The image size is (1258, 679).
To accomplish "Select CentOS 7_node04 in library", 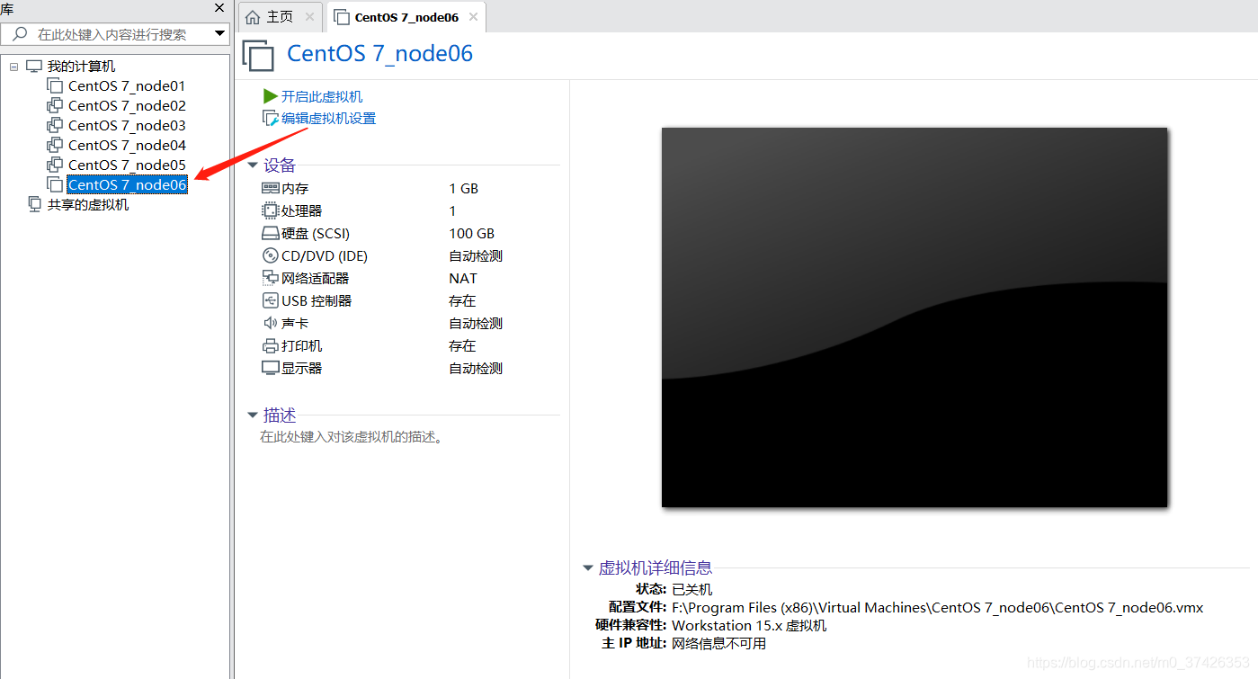I will (127, 146).
